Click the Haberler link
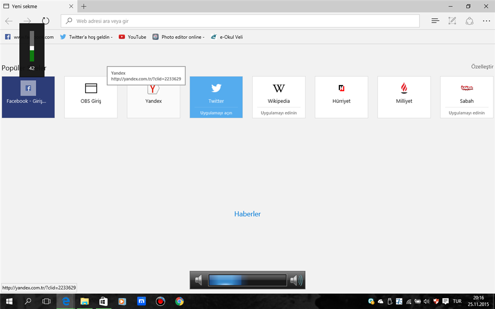Viewport: 495px width, 309px height. coord(247,214)
